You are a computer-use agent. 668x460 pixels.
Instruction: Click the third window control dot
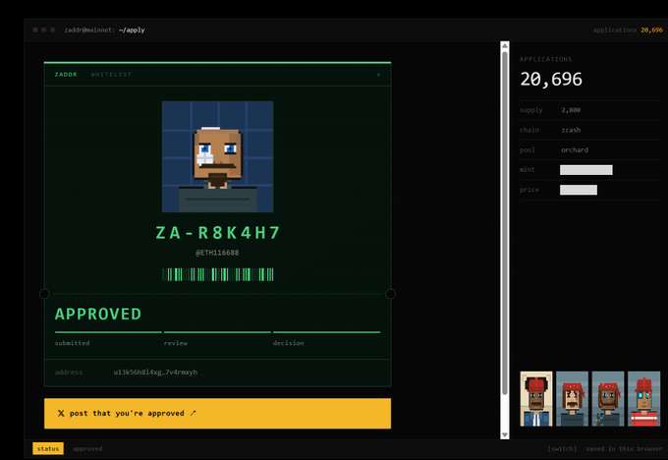[x=53, y=29]
